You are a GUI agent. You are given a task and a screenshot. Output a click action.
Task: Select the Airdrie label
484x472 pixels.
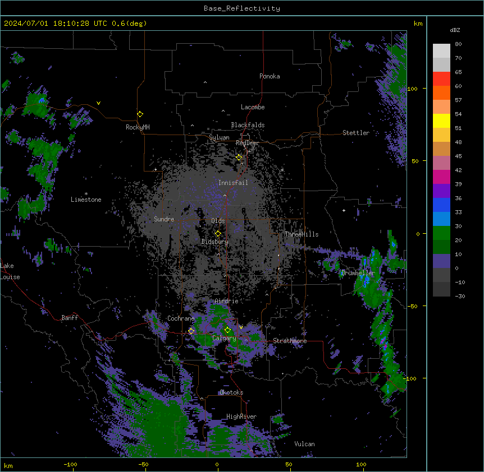click(226, 301)
